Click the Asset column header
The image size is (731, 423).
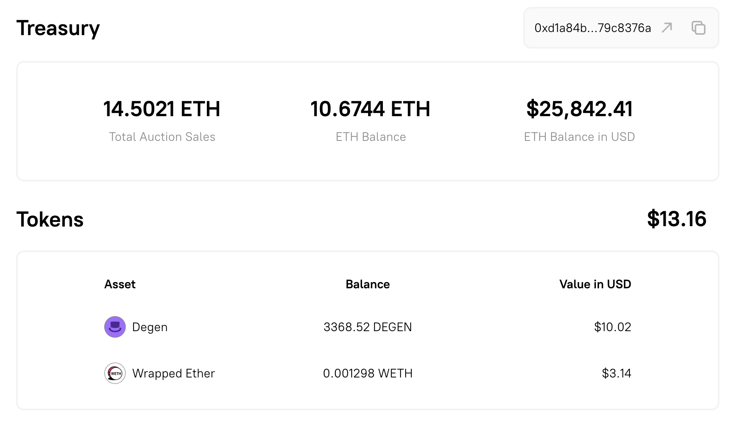[120, 284]
